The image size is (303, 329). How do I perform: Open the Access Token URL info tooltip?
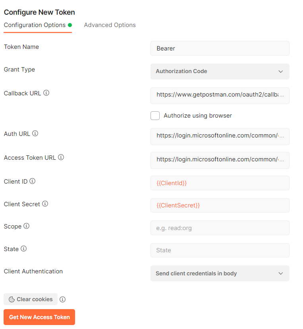coord(61,157)
